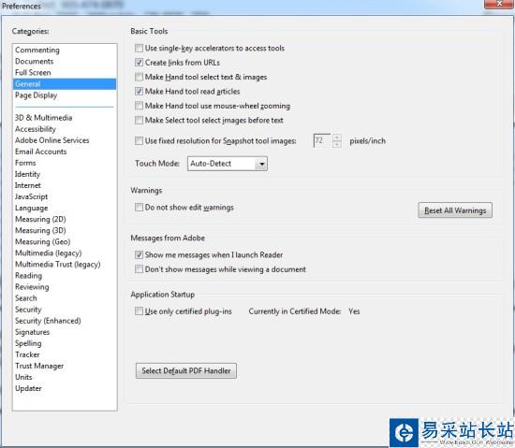The height and width of the screenshot is (448, 515).
Task: Close the Preferences dialog
Action: point(499,4)
